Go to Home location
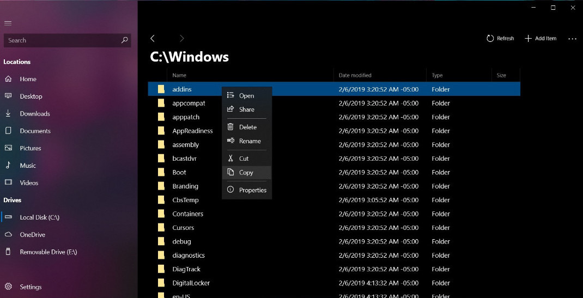The image size is (583, 298). point(28,79)
